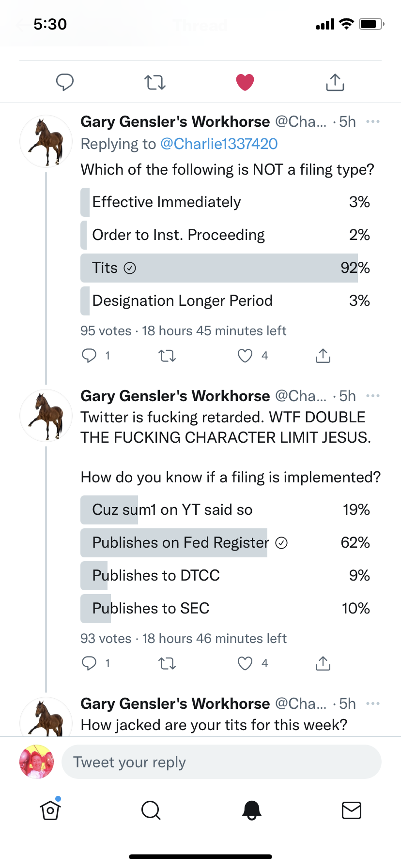Reply to the filing type poll tweet
Viewport: 401px width, 867px height.
click(89, 356)
